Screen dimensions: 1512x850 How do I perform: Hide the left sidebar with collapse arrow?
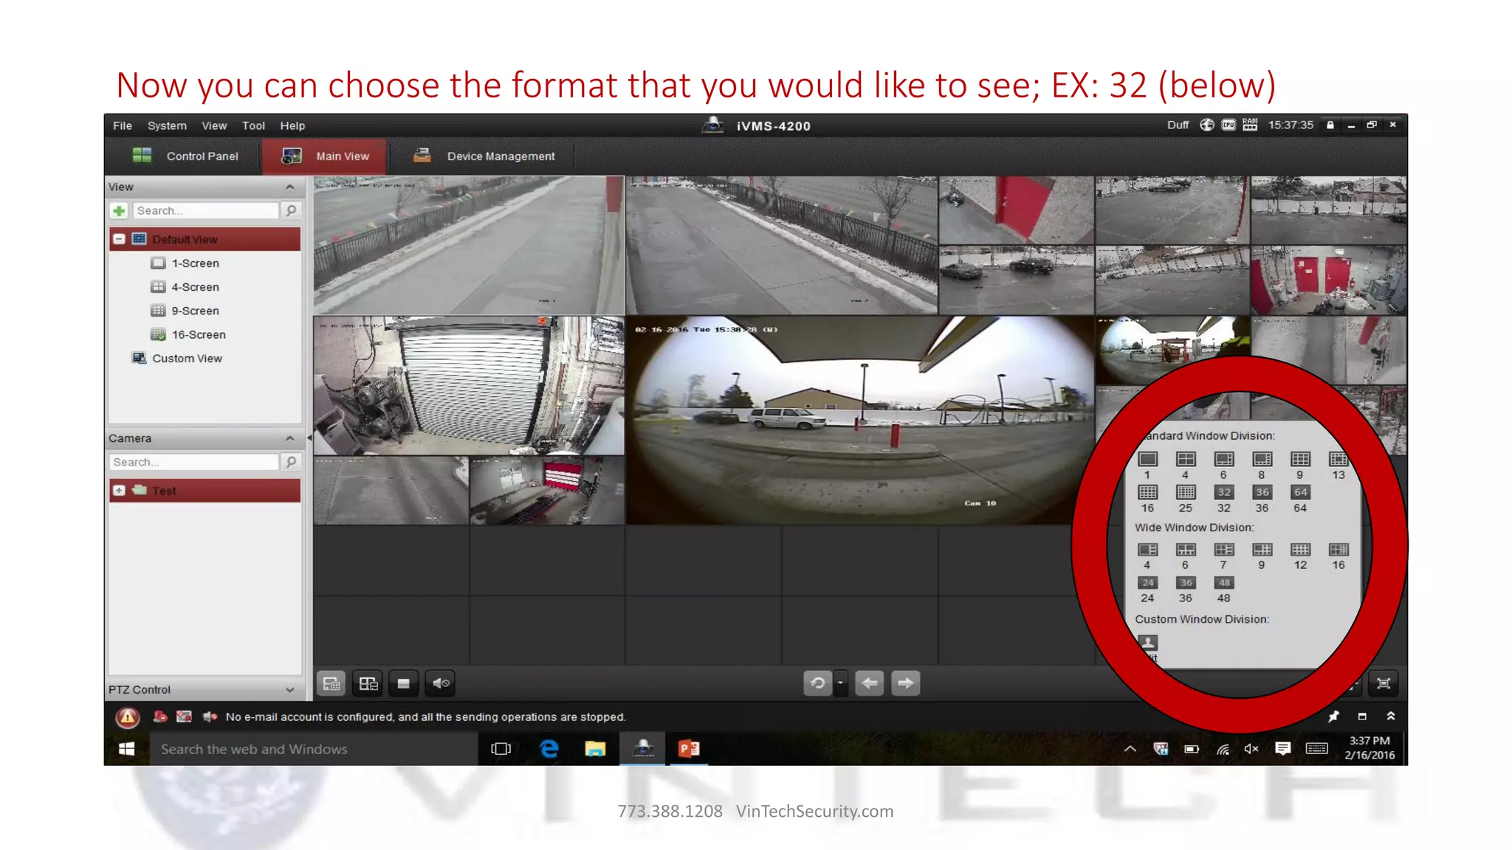point(309,438)
